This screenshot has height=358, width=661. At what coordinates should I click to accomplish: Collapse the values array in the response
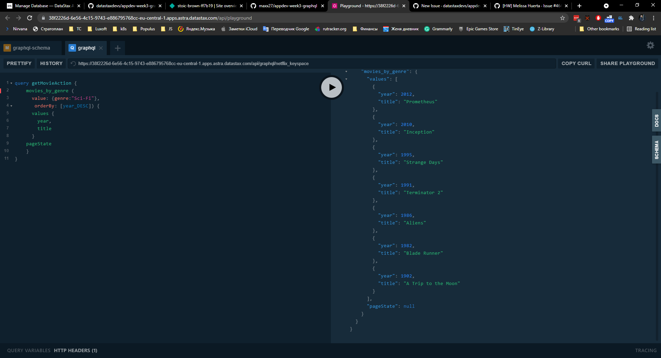tap(346, 79)
